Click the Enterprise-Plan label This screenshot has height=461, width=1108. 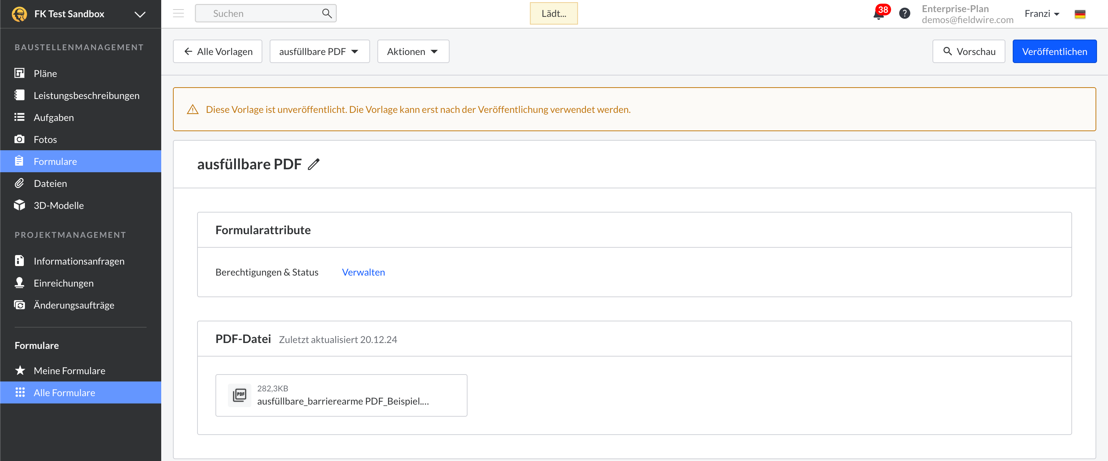[x=955, y=8]
